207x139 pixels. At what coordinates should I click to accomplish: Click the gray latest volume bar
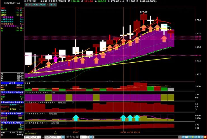[171, 89]
